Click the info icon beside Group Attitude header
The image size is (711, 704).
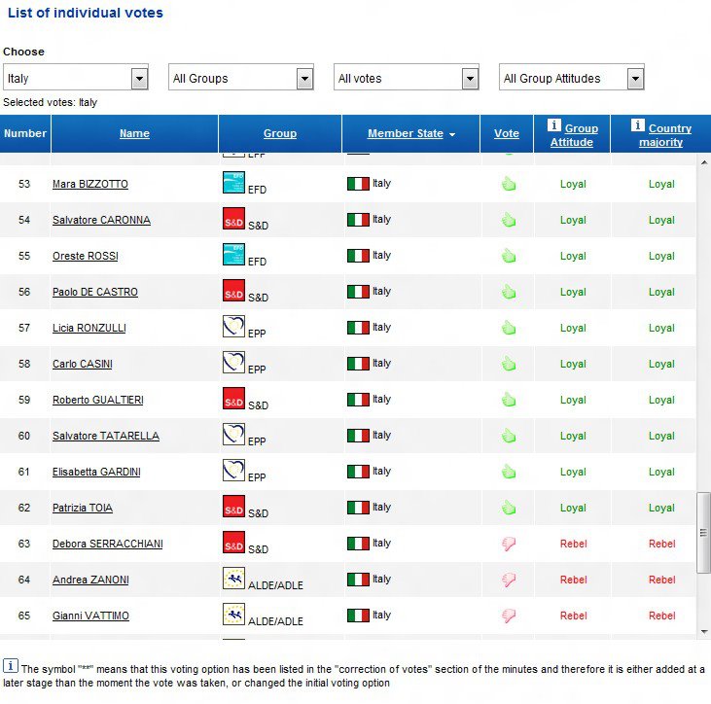tap(554, 125)
